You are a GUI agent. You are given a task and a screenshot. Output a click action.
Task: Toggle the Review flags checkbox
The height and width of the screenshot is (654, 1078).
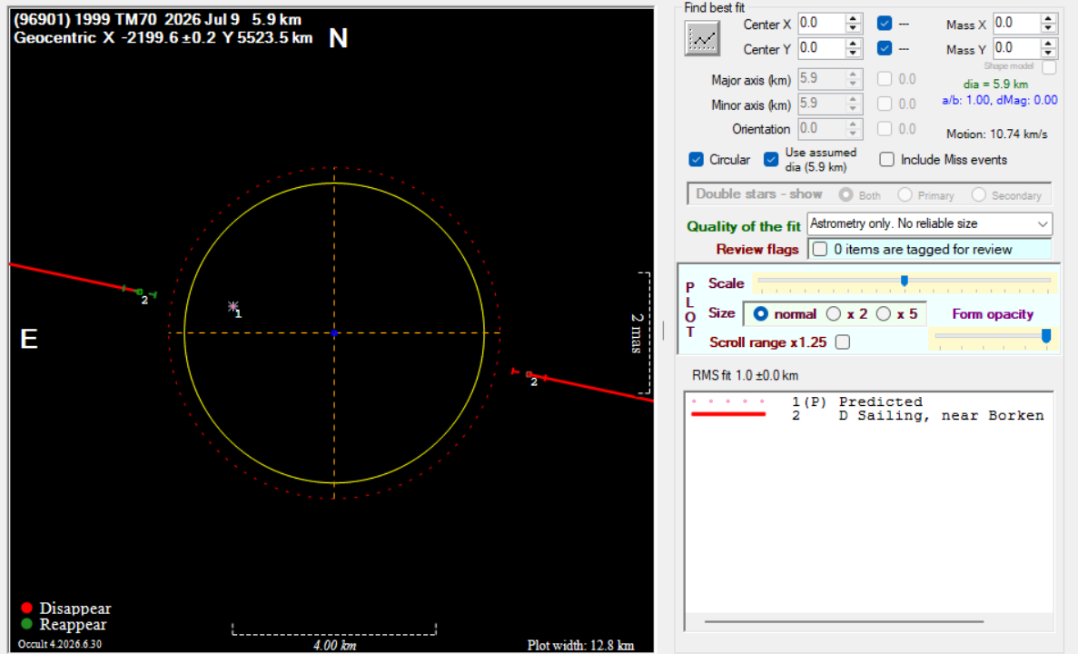click(819, 249)
